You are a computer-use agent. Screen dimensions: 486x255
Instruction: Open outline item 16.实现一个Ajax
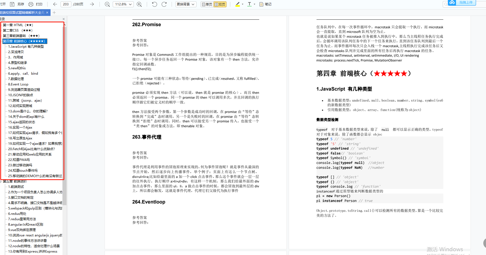click(20, 127)
